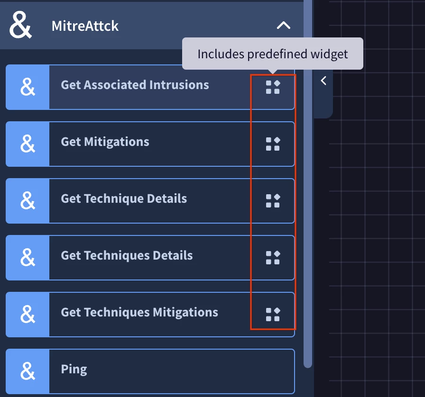The image size is (425, 397).
Task: Click ampersand icon of Get Techniques Details
Action: point(28,258)
